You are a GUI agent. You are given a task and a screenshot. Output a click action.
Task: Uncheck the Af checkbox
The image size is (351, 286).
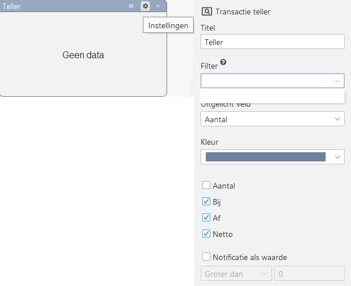tap(206, 218)
